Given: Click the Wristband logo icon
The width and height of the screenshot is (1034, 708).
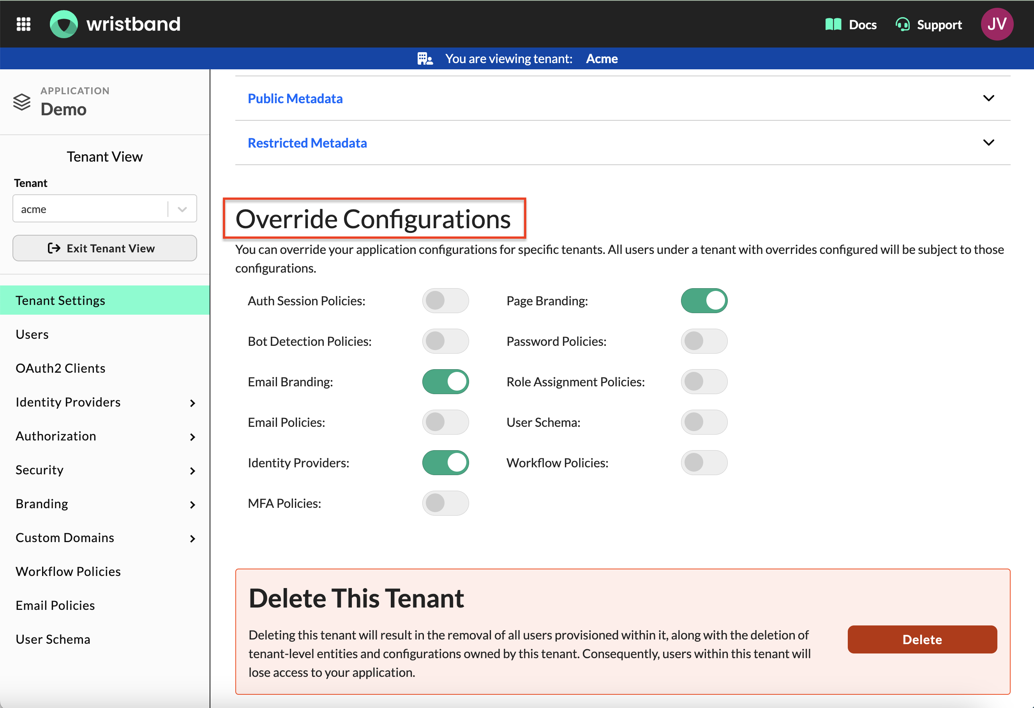Looking at the screenshot, I should pyautogui.click(x=64, y=24).
